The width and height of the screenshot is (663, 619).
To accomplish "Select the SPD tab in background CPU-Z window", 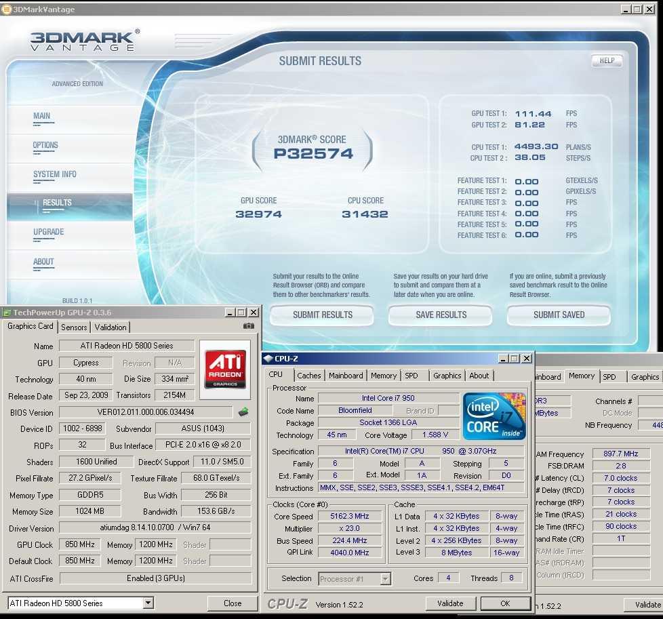I will [x=609, y=377].
